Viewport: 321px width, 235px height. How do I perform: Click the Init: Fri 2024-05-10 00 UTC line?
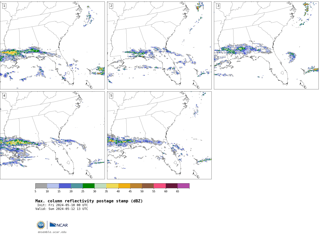point(63,205)
